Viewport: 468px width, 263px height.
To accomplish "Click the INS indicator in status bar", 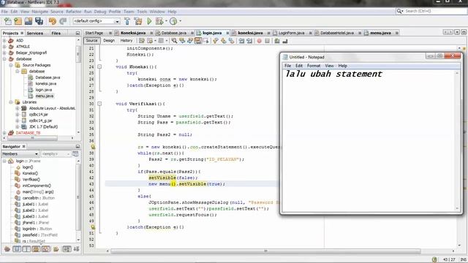I will (463, 259).
